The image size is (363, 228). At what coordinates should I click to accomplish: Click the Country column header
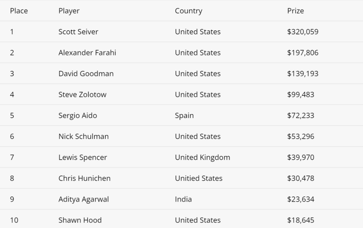[189, 11]
